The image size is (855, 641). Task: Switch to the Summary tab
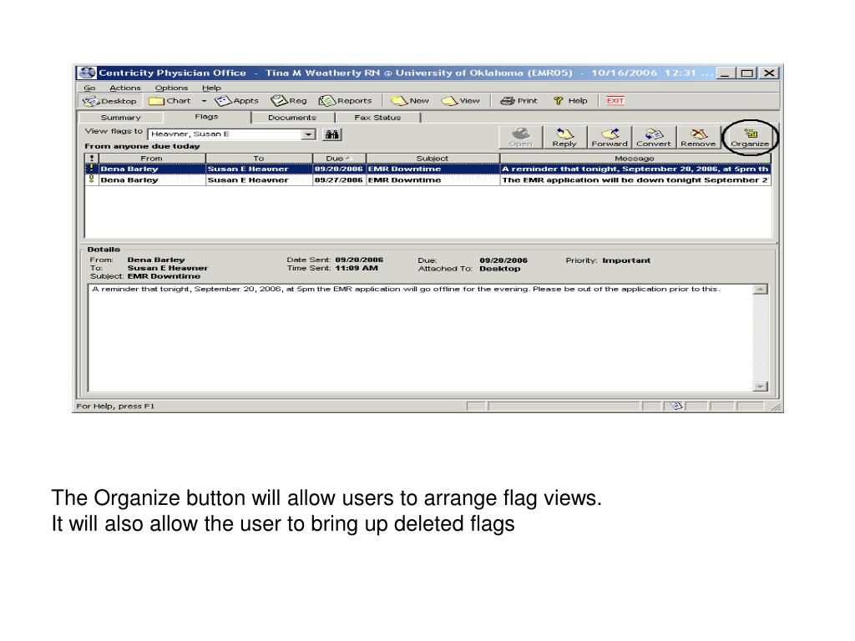pos(120,117)
